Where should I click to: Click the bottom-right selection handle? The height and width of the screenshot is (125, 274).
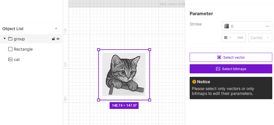[149, 100]
